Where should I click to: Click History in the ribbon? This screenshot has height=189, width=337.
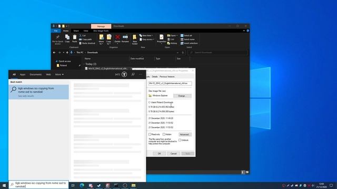click(x=172, y=43)
